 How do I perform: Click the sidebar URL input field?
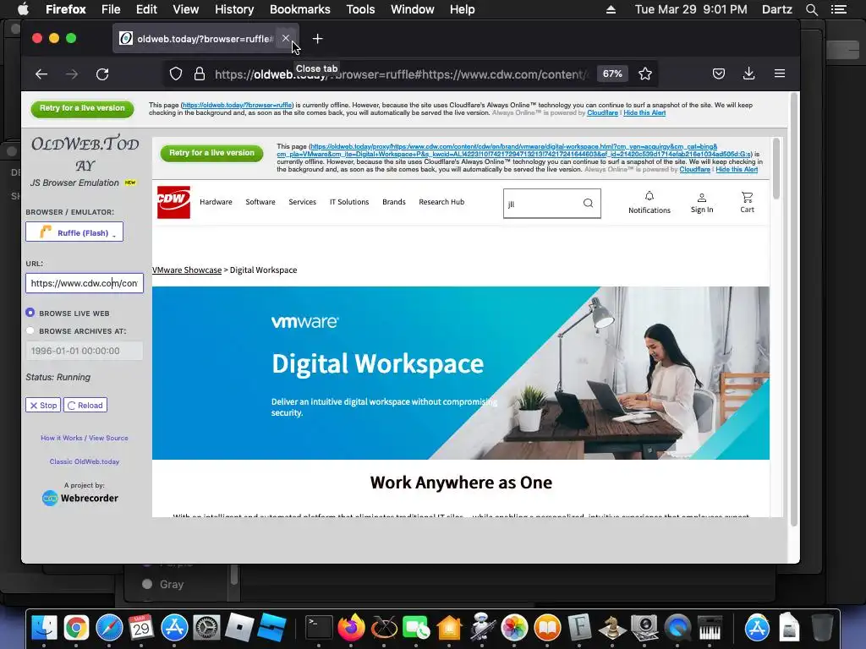[85, 283]
